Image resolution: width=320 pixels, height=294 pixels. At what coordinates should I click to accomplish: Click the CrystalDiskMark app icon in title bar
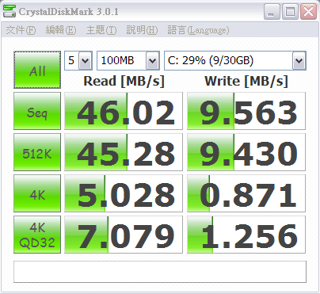click(x=10, y=11)
